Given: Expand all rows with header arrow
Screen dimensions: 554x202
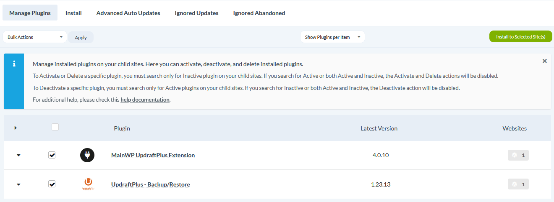Looking at the screenshot, I should click(x=16, y=128).
